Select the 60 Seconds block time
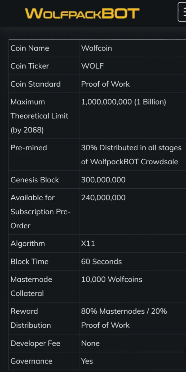This screenshot has height=372, width=186. click(x=101, y=262)
